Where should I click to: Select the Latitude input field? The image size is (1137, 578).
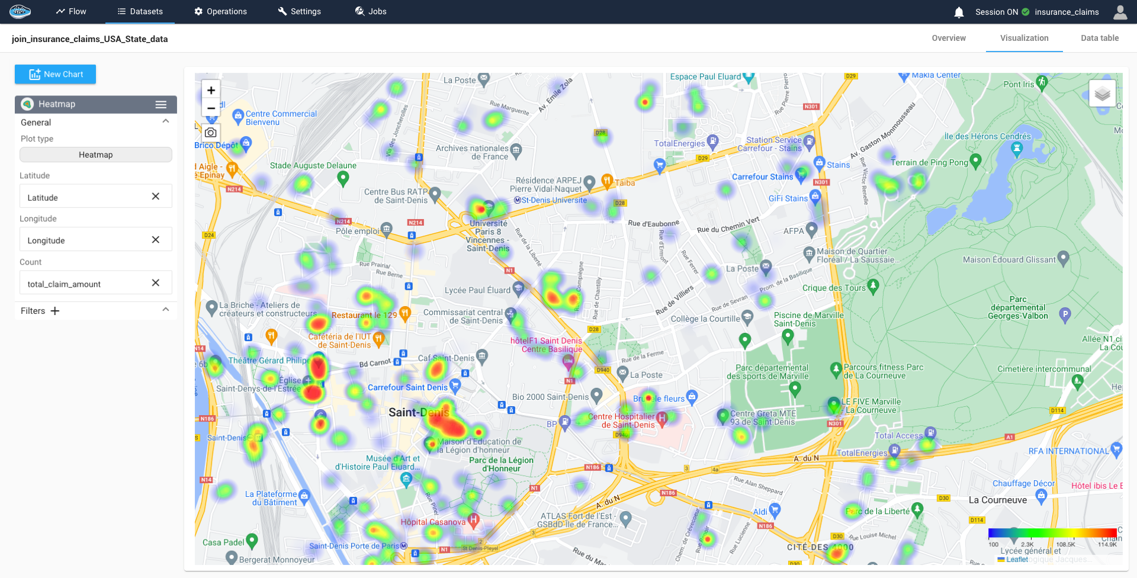[96, 197]
